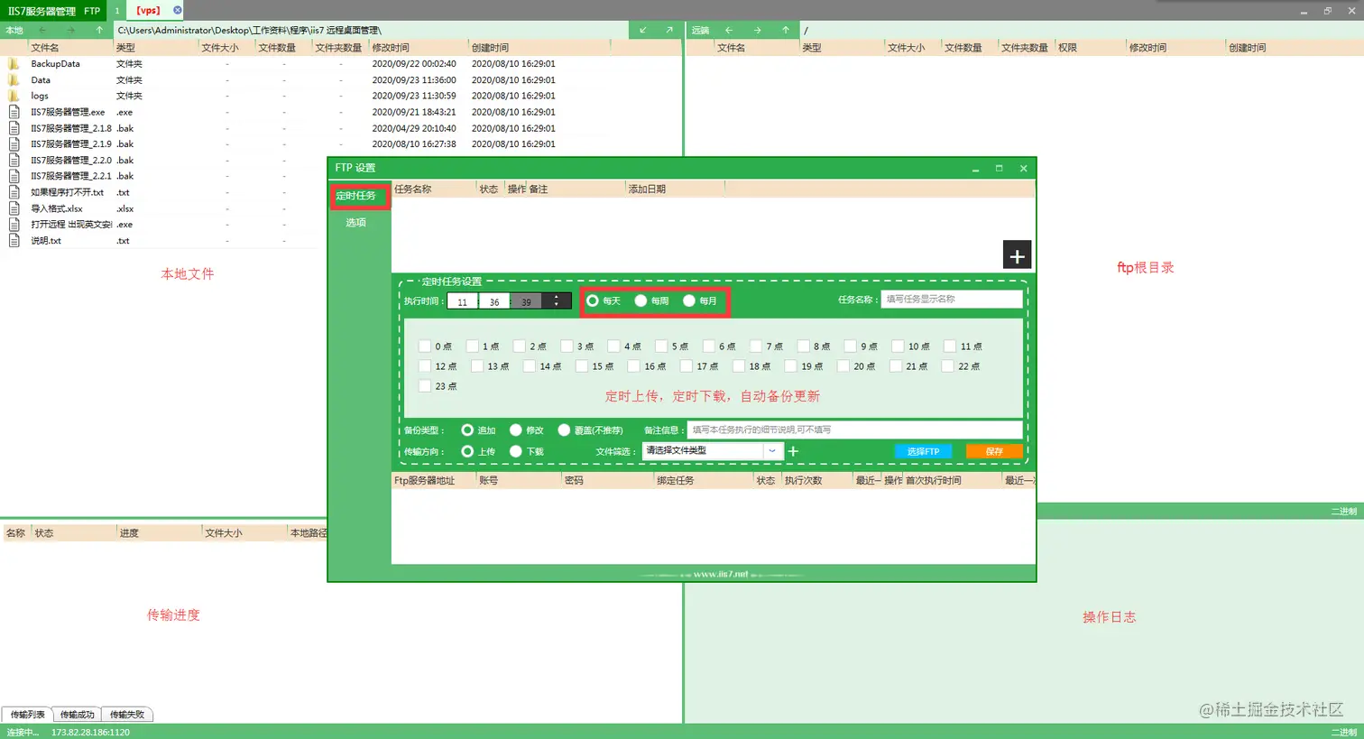Viewport: 1364px width, 739px height.
Task: Switch to tab 1 in title bar
Action: [x=117, y=10]
